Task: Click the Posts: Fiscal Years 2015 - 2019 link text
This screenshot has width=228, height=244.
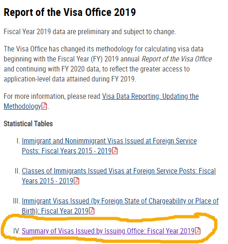Action: point(67,151)
